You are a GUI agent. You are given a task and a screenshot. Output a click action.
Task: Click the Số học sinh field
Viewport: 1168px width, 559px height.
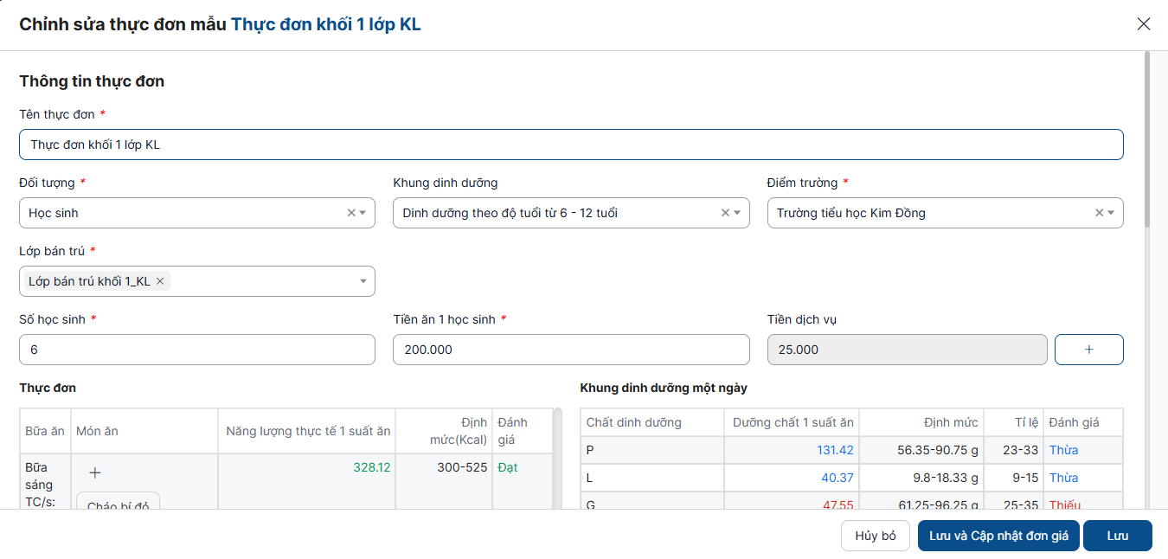click(197, 350)
